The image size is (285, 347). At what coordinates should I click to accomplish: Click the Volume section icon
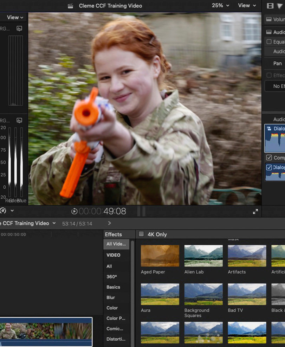(269, 19)
